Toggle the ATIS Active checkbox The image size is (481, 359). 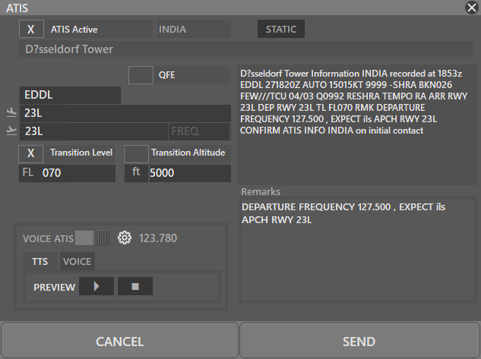point(31,30)
